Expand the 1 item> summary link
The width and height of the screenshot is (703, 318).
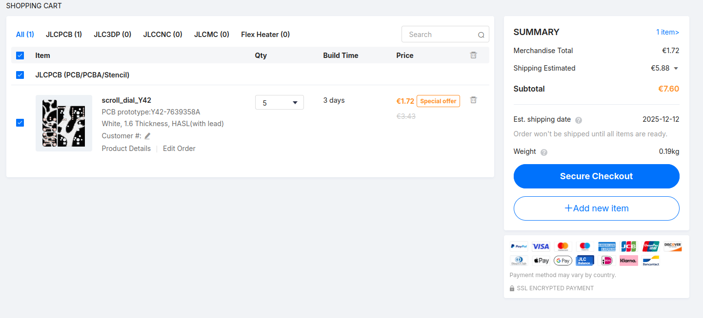667,32
